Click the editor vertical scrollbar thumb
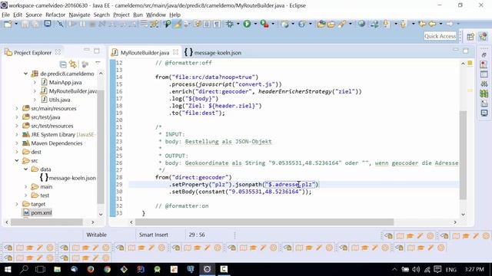Image resolution: width=492 pixels, height=276 pixels. tap(463, 155)
